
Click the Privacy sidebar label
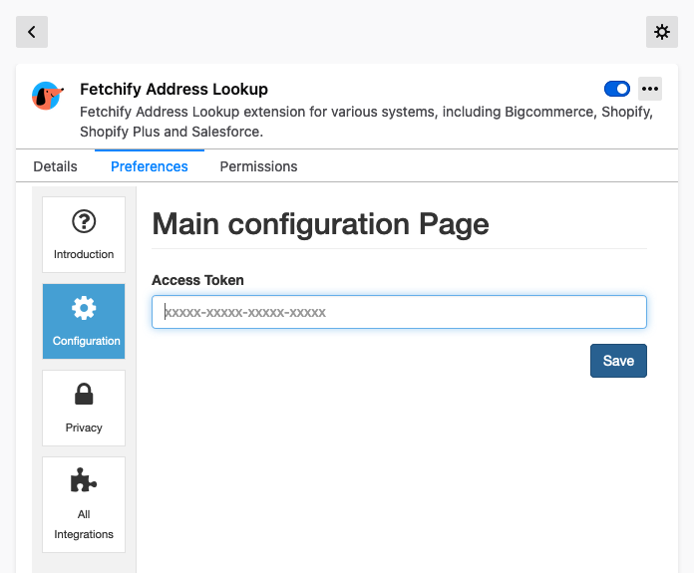click(84, 428)
